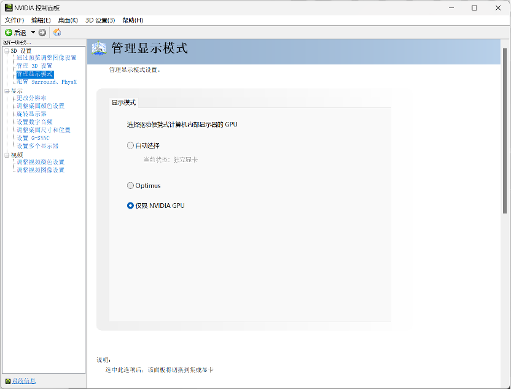Image resolution: width=511 pixels, height=389 pixels.
Task: Open 设置数字音频 in the tree
Action: 34,121
